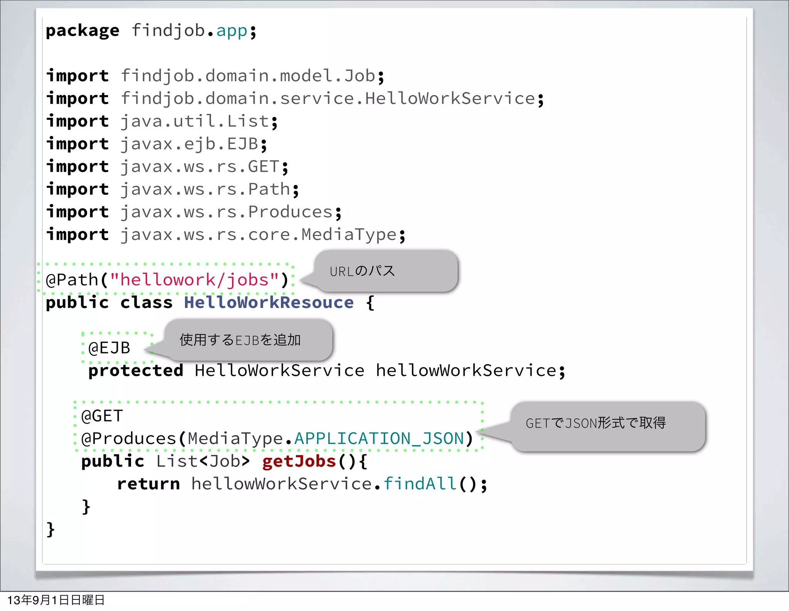Viewport: 789px width, 611px height.
Task: Click the date footer '13年9月1日日曜日'
Action: tap(56, 600)
